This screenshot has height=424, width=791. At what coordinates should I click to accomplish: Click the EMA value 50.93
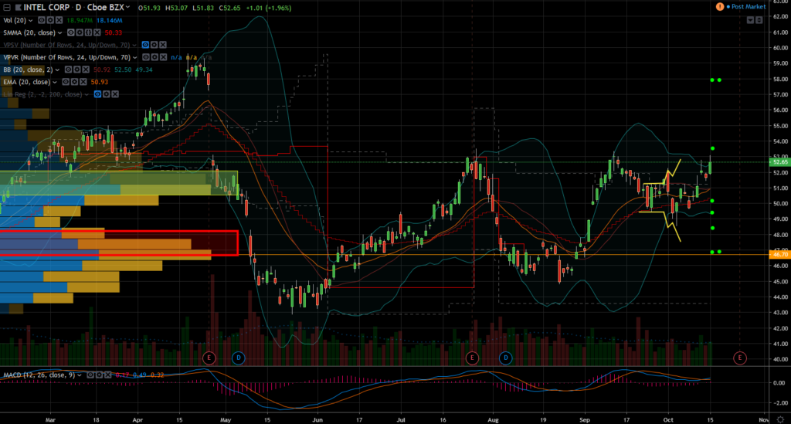tap(100, 82)
